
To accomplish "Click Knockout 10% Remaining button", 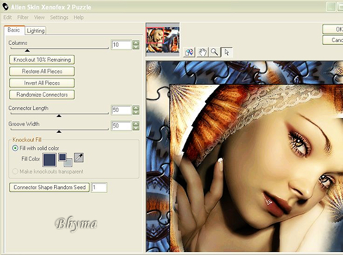I will (42, 60).
